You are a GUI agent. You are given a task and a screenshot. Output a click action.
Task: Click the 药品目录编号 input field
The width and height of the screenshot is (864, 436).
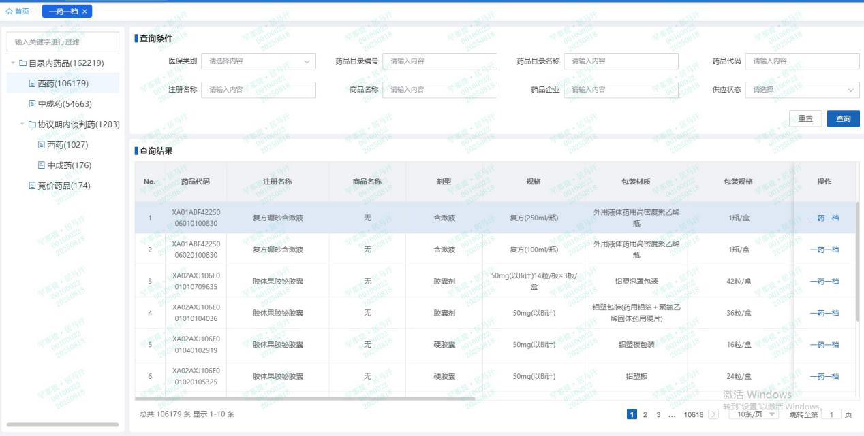pos(439,61)
